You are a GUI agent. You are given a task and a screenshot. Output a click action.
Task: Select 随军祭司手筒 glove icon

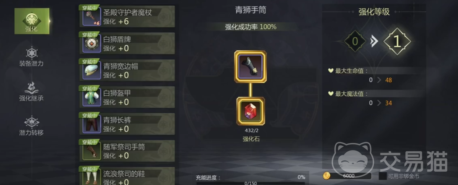click(x=92, y=152)
